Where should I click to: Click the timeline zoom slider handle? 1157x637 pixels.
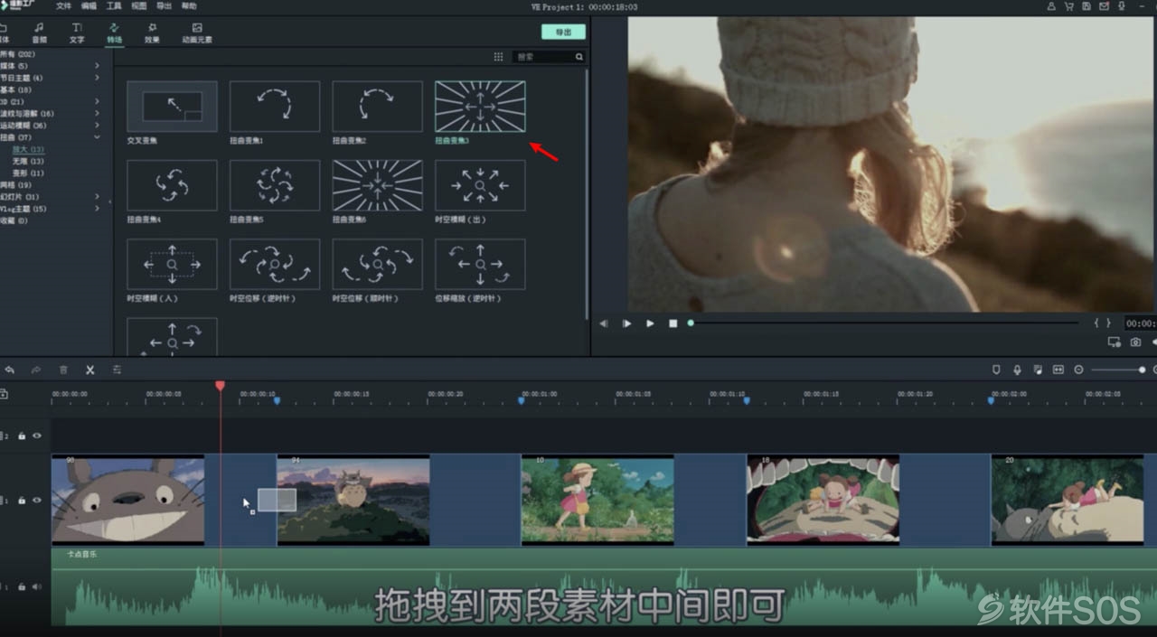1142,370
